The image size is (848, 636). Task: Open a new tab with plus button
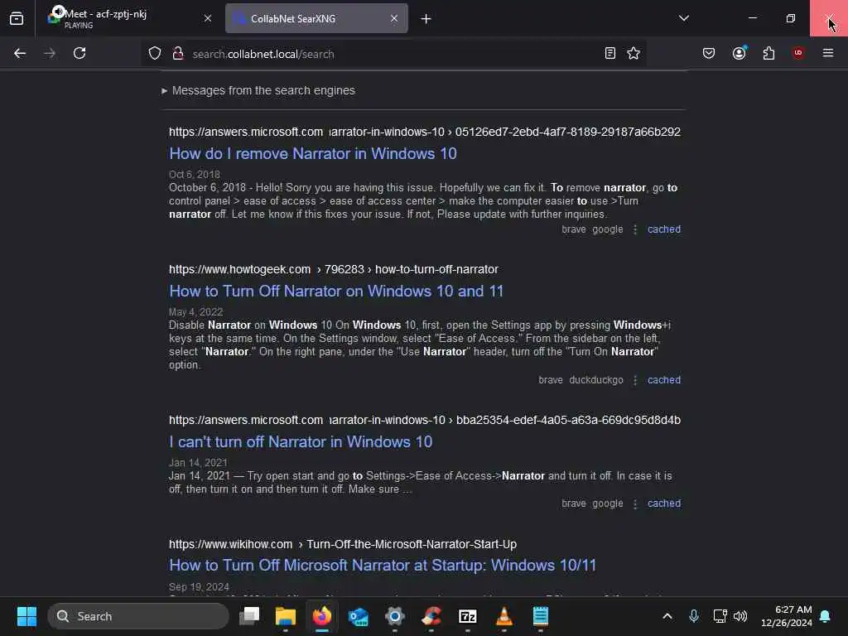coord(426,18)
